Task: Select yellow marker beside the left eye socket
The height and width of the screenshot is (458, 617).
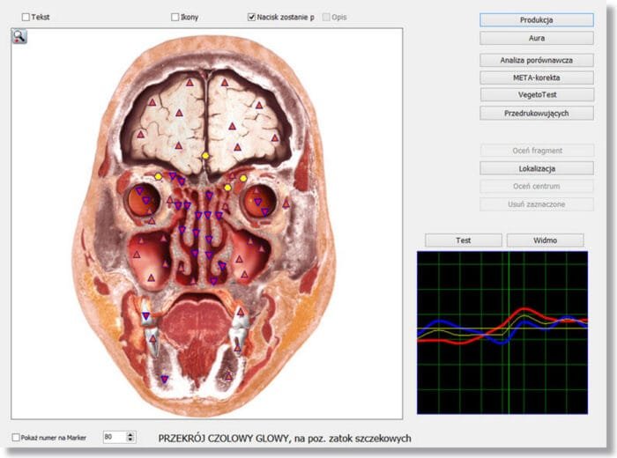Action: point(158,177)
